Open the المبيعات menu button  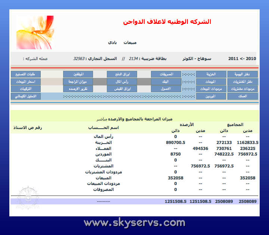[x=211, y=81]
